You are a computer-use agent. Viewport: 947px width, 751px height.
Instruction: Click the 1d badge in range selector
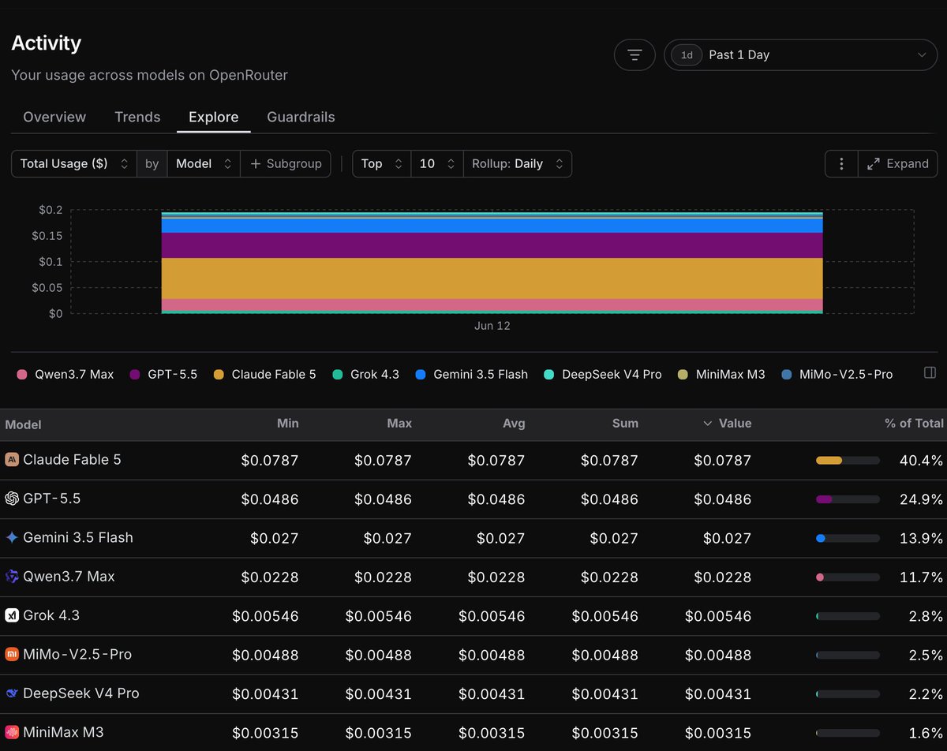pos(687,54)
